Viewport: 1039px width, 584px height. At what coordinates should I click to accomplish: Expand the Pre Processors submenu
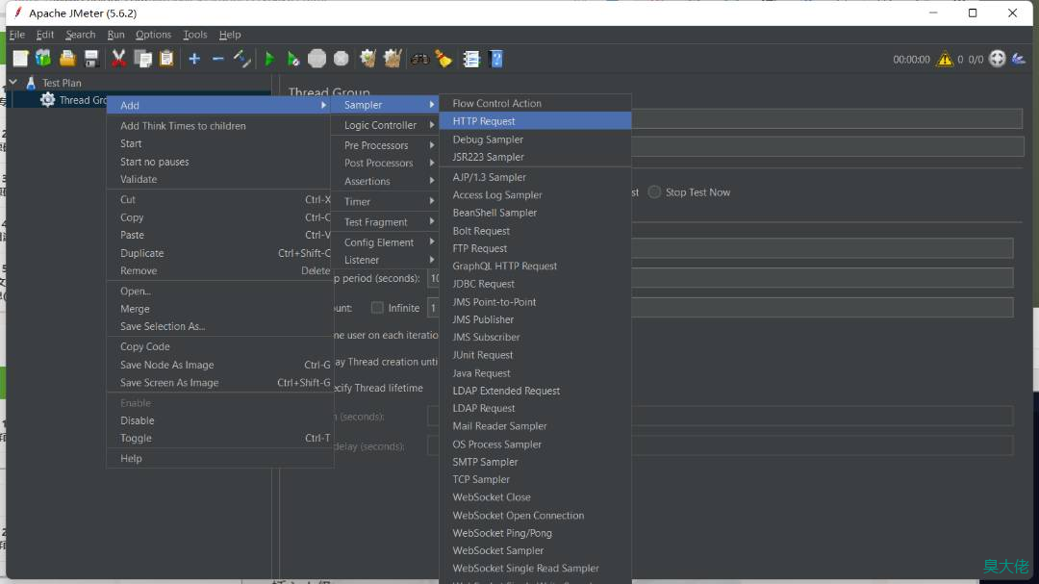pos(385,145)
